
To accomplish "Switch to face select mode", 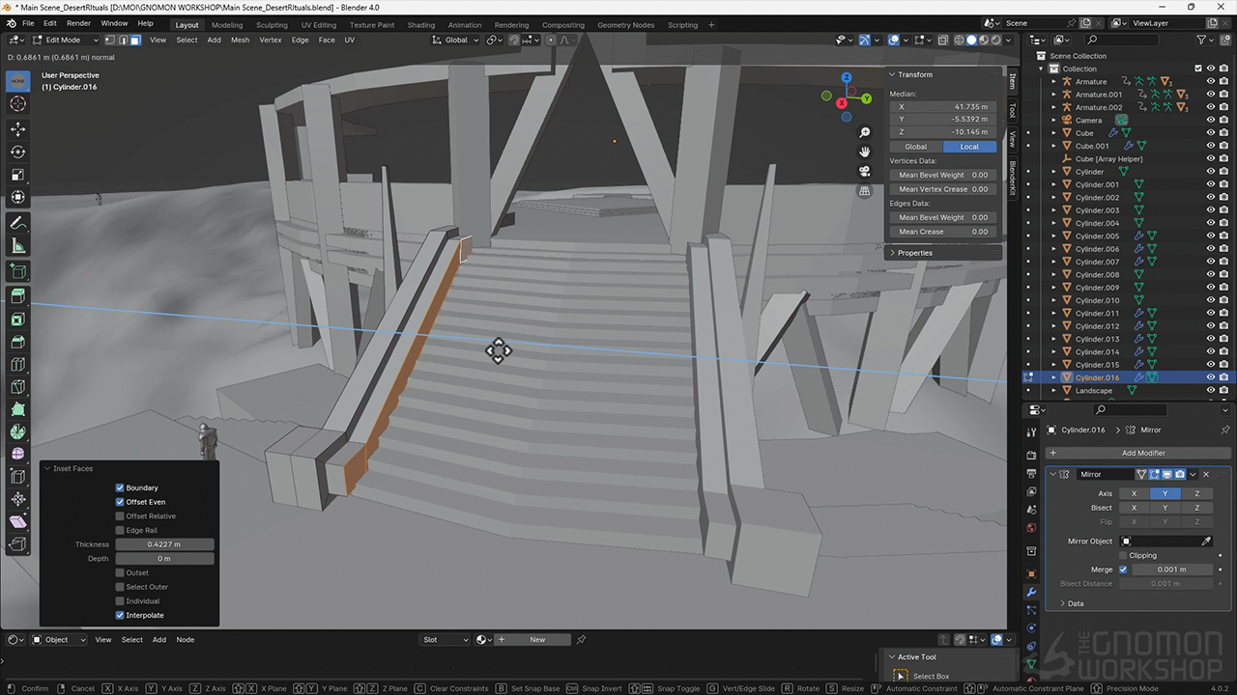I will [135, 40].
